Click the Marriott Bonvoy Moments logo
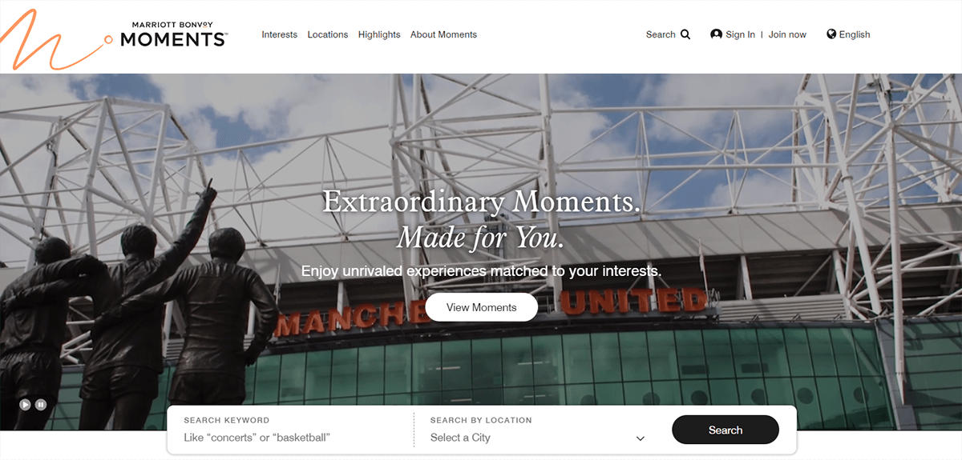 [174, 34]
